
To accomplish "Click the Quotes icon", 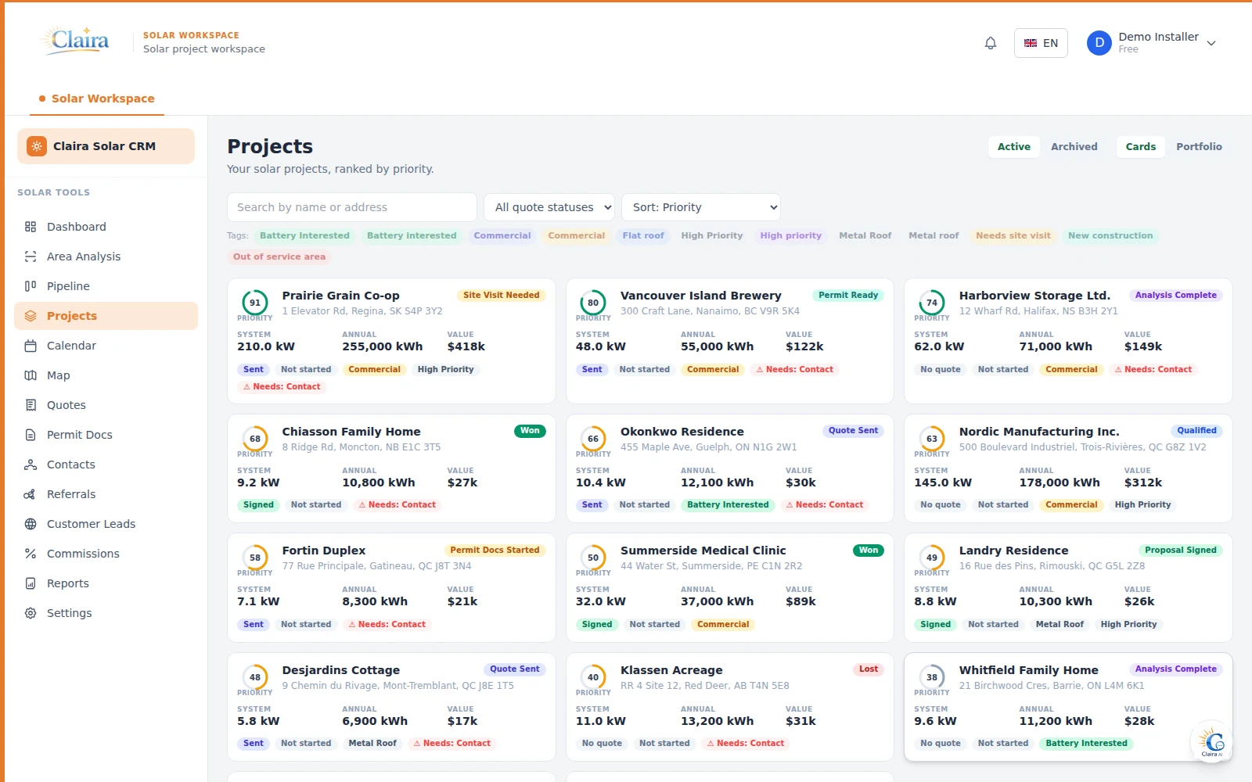I will (x=31, y=405).
